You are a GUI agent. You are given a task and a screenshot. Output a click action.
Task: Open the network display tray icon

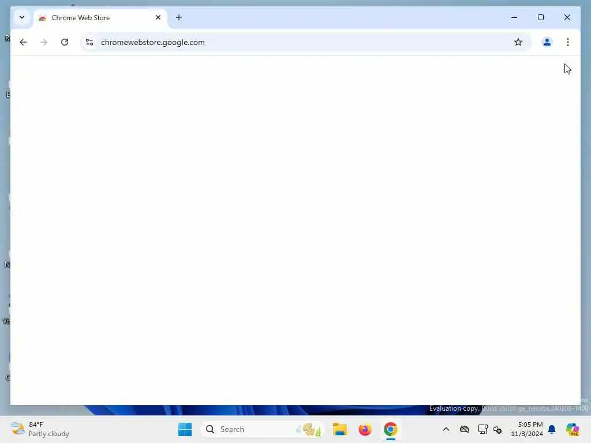pyautogui.click(x=482, y=429)
